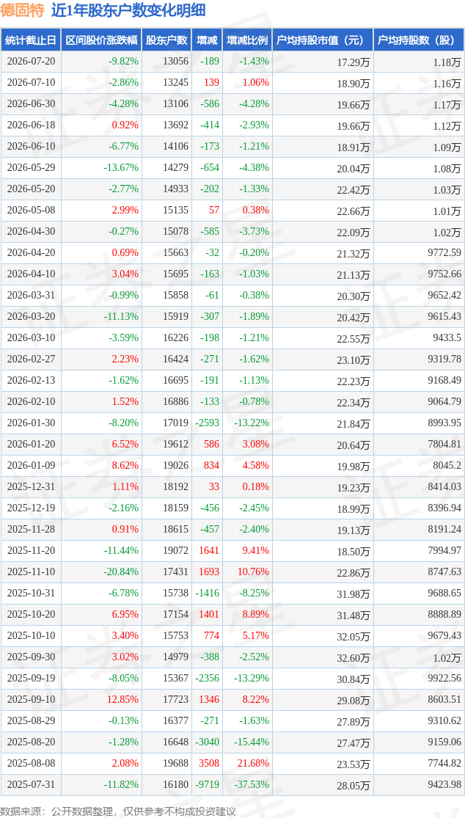Click the 近1年股东户数变化明细 heading
The image size is (465, 818).
click(x=129, y=10)
